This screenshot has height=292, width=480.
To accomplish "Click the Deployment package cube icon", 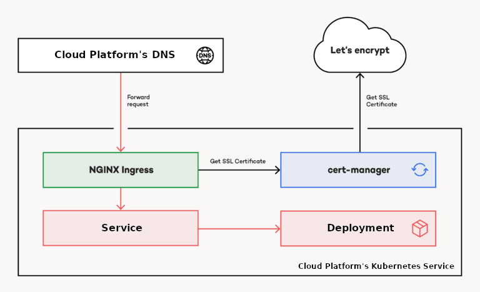I will (x=420, y=228).
